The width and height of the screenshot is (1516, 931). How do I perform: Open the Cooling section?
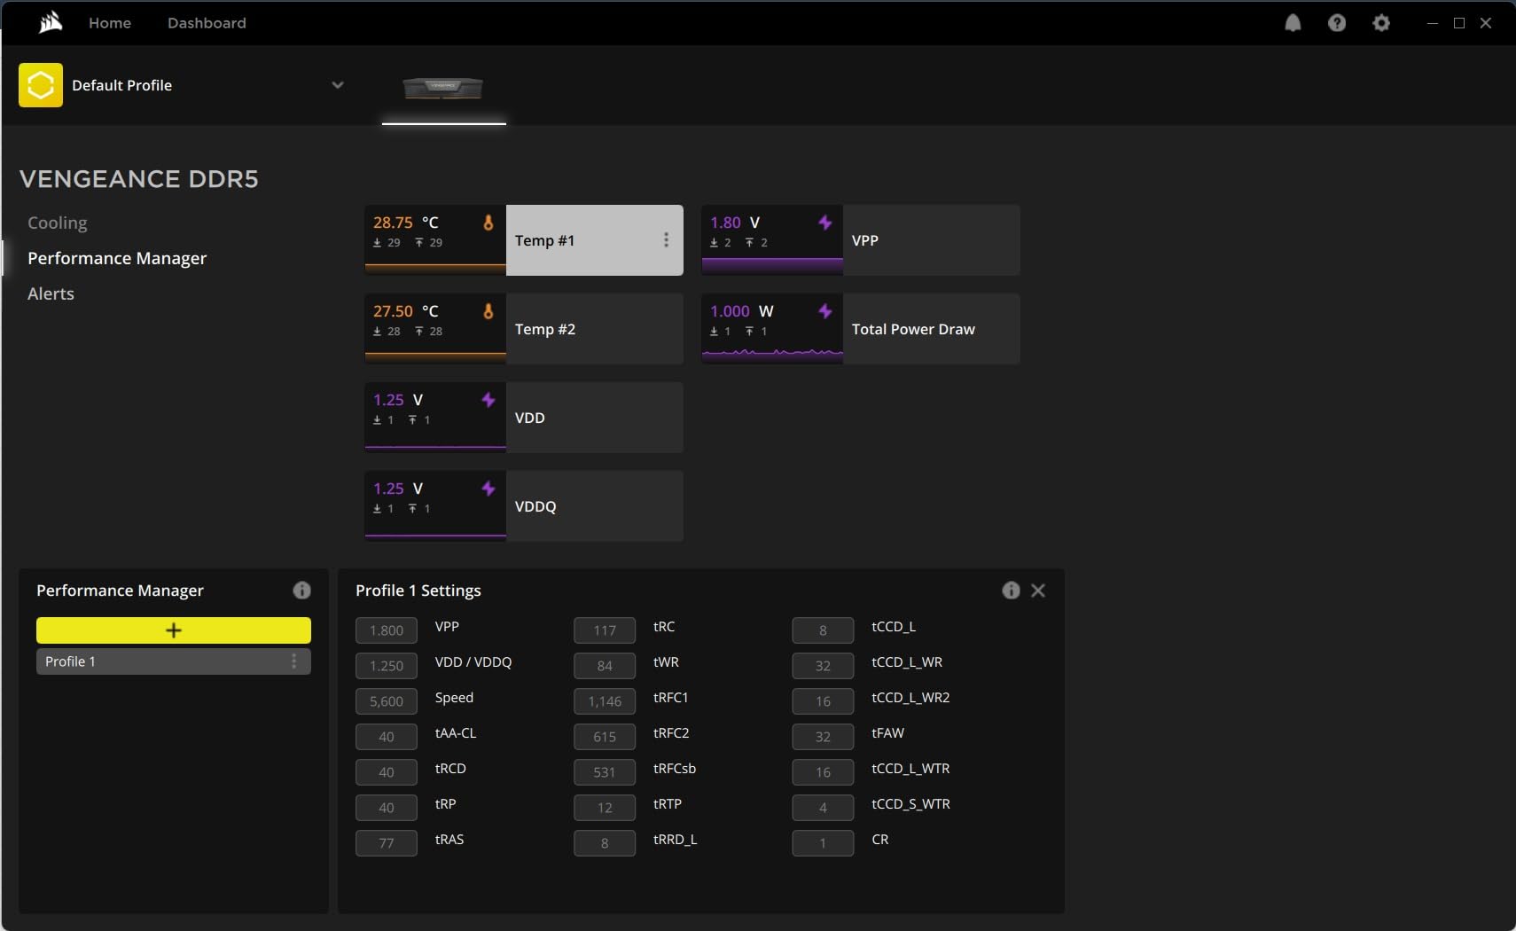58,223
